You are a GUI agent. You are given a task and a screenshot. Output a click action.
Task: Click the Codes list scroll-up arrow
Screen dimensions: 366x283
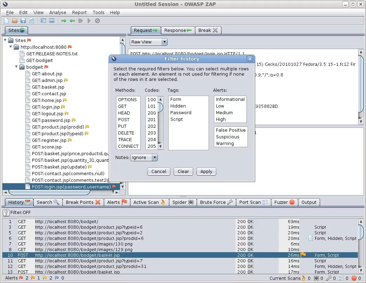(160, 99)
